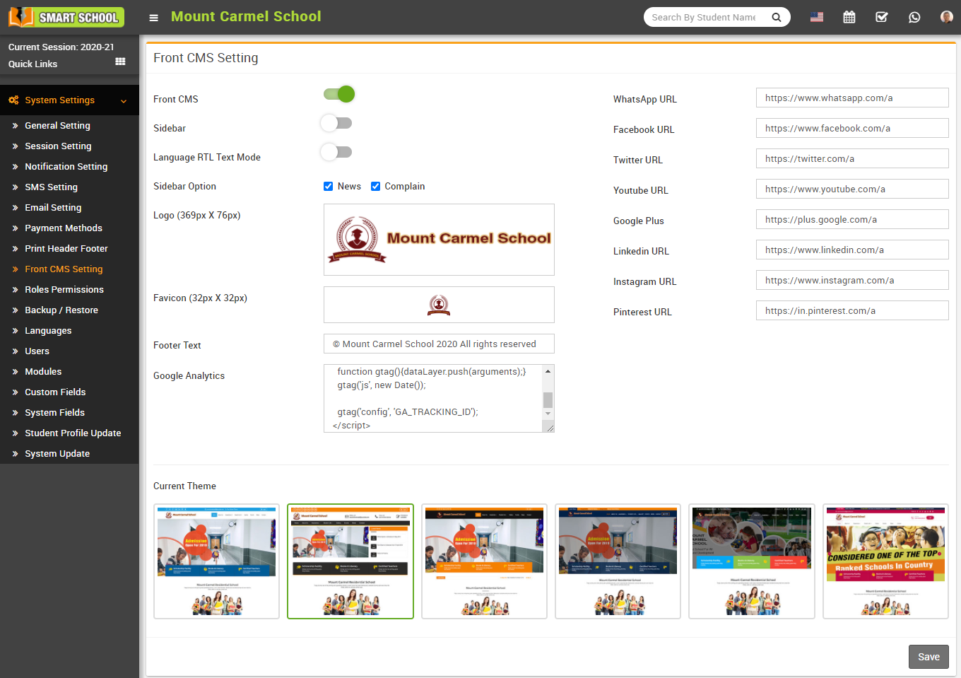Screen dimensions: 961x678
Task: Open the to-do list icon in the top bar
Action: point(881,16)
